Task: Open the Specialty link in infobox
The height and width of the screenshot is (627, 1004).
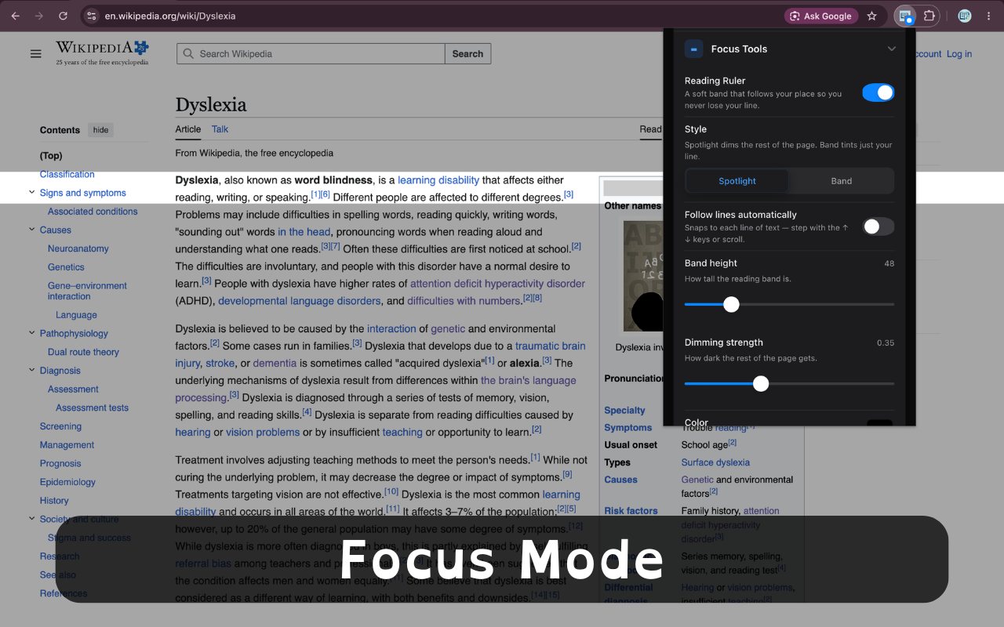Action: pos(624,411)
